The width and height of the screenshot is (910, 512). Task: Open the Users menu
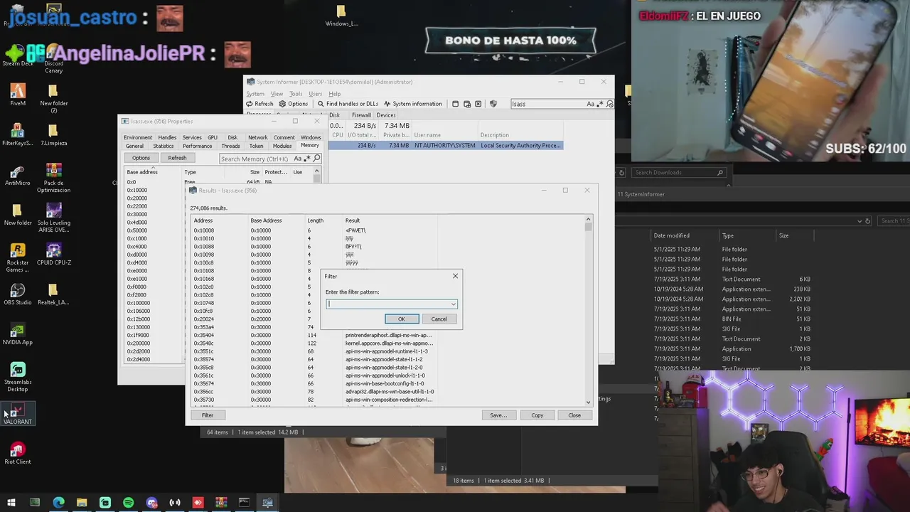(x=315, y=94)
